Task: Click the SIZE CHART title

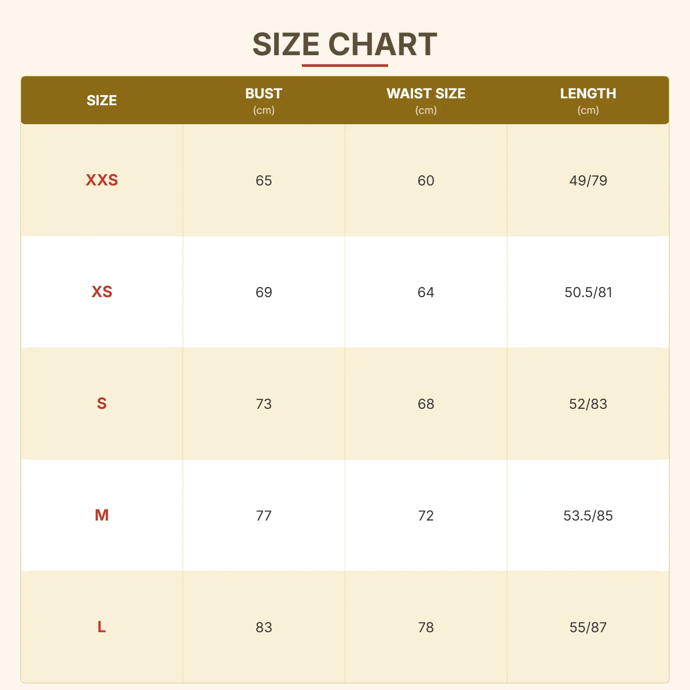Action: pyautogui.click(x=345, y=44)
